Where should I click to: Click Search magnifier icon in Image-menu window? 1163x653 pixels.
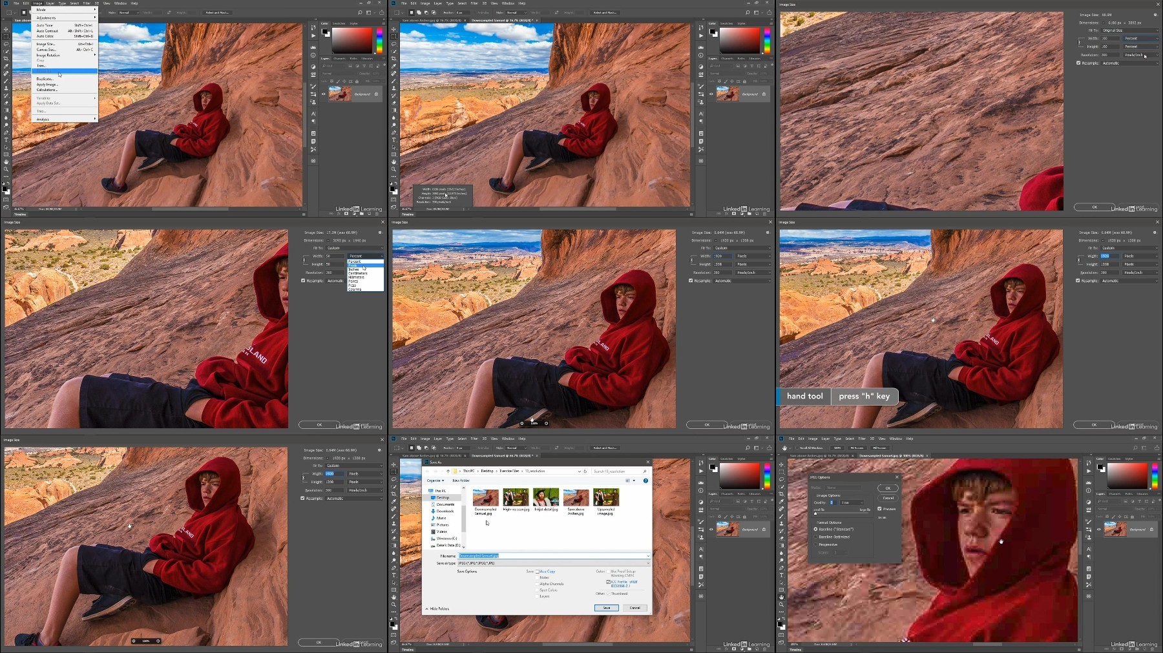(x=360, y=12)
